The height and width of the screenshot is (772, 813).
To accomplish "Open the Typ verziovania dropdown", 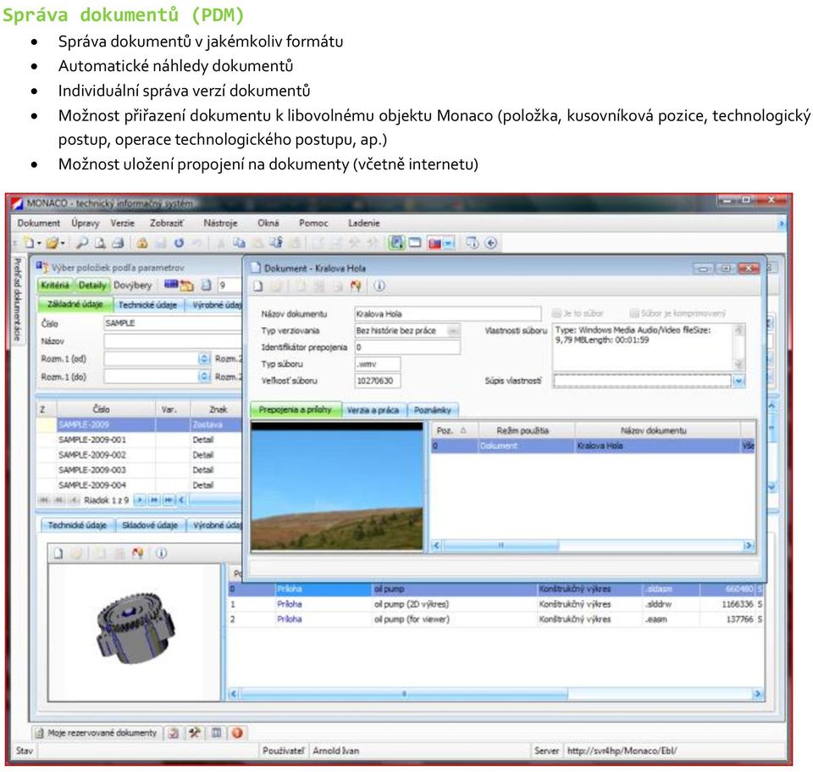I will coord(453,330).
